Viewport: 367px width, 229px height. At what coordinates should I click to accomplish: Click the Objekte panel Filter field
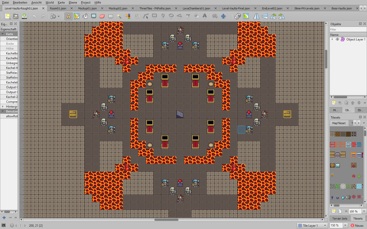(x=348, y=30)
